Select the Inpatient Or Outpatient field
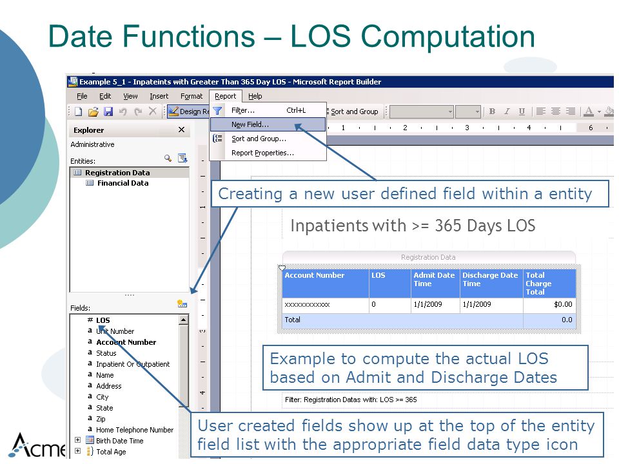Viewport: 619px width, 464px height. (133, 364)
